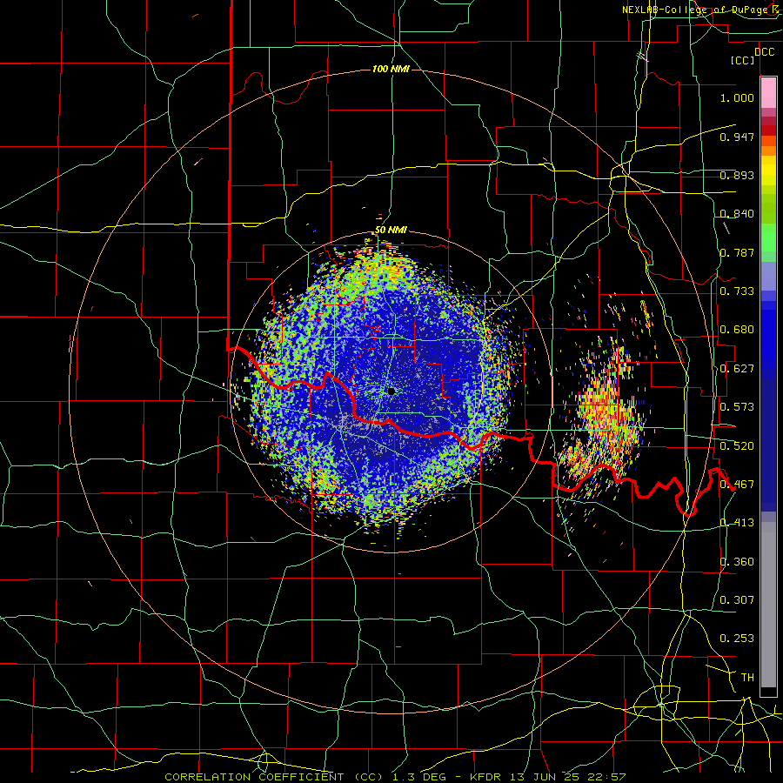Click the 0.627 scale value
This screenshot has width=783, height=783.
(x=737, y=368)
